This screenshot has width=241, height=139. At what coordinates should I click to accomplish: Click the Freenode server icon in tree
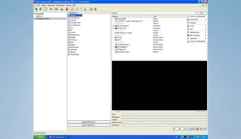(x=35, y=13)
